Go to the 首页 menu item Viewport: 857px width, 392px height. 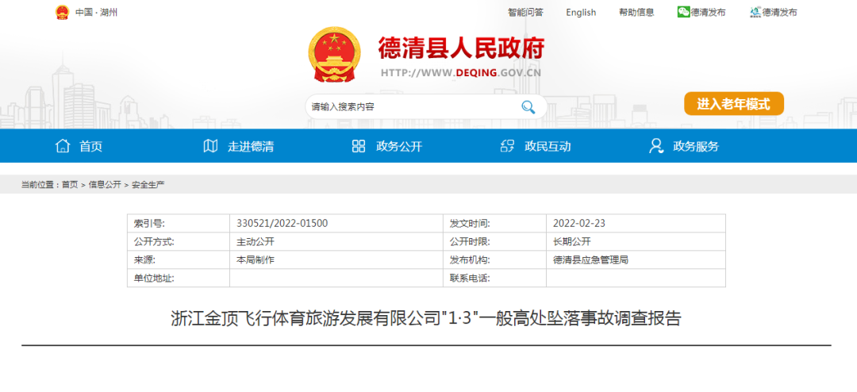[90, 147]
